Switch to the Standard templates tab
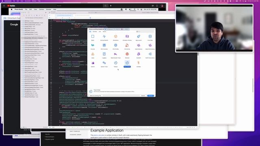Screen dimensions: 260x146 [x=95, y=32]
